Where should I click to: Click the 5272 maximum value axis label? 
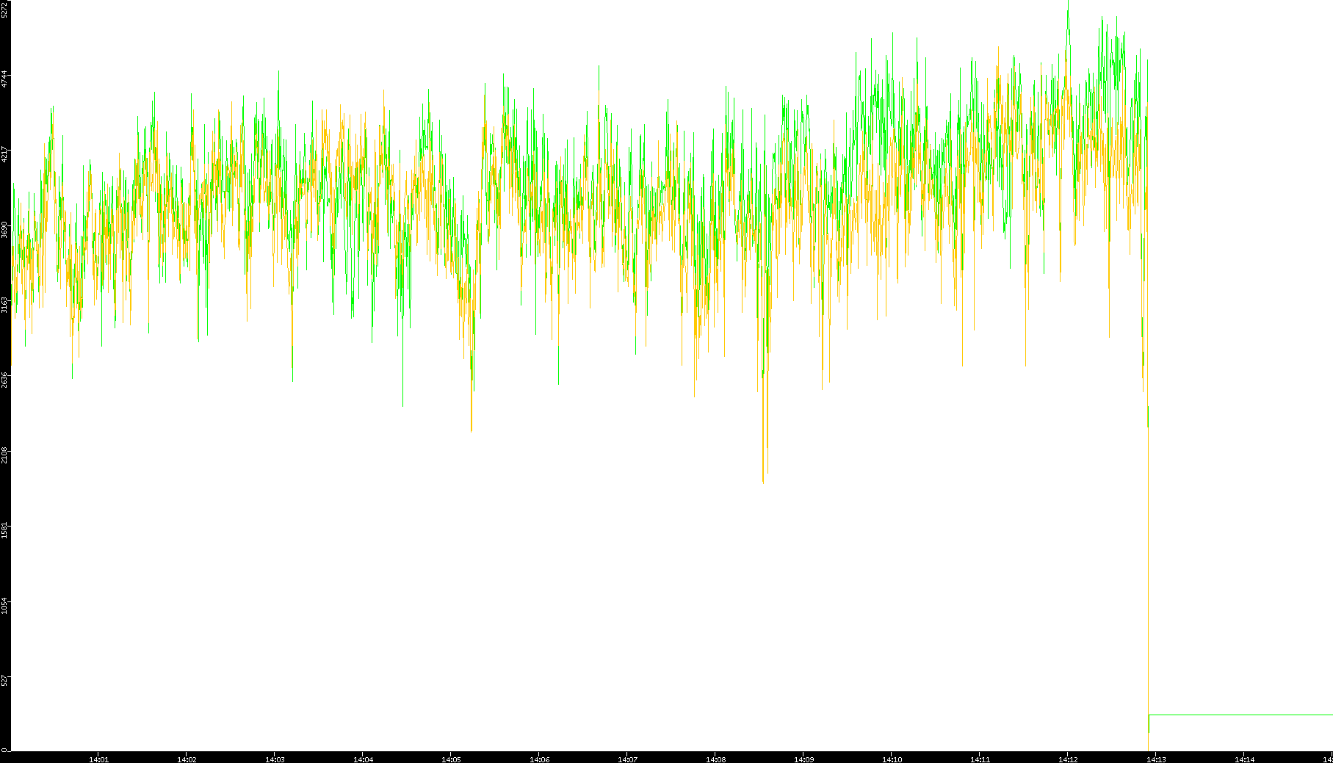(4, 9)
